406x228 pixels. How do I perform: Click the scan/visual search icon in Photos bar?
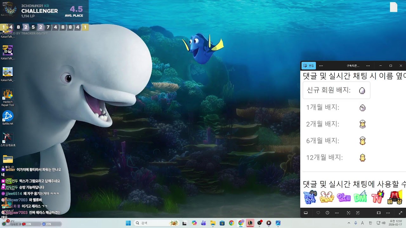(349, 213)
